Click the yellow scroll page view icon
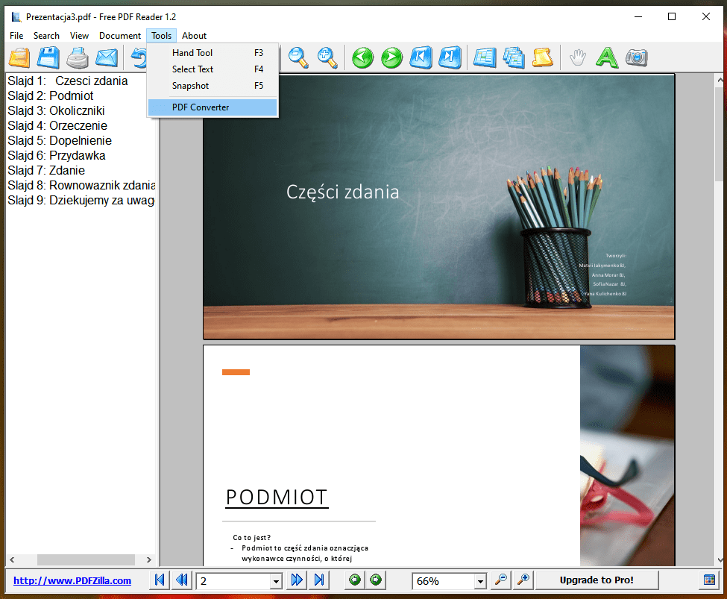Image resolution: width=727 pixels, height=599 pixels. 543,58
